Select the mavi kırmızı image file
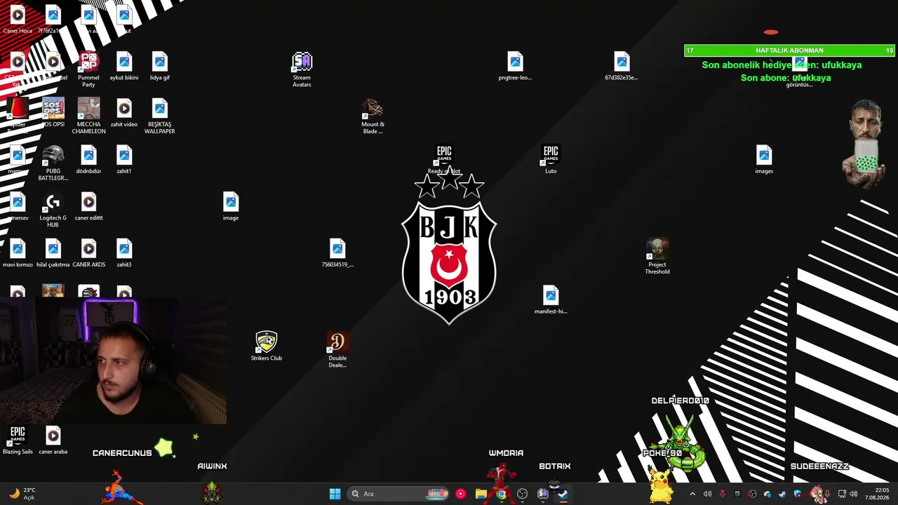The image size is (898, 505). pyautogui.click(x=18, y=253)
